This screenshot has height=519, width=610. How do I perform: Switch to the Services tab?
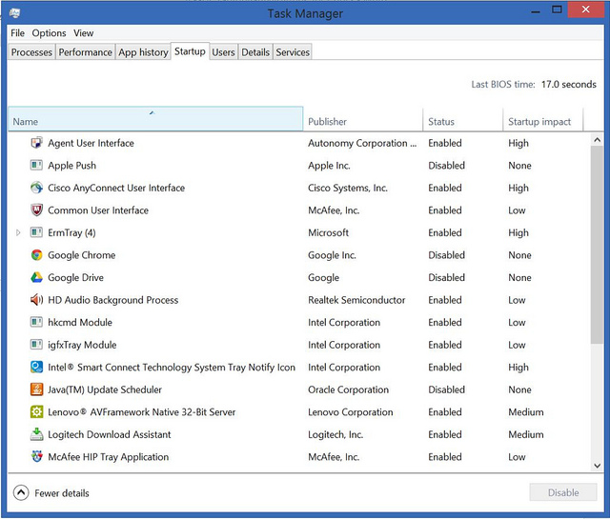[293, 52]
